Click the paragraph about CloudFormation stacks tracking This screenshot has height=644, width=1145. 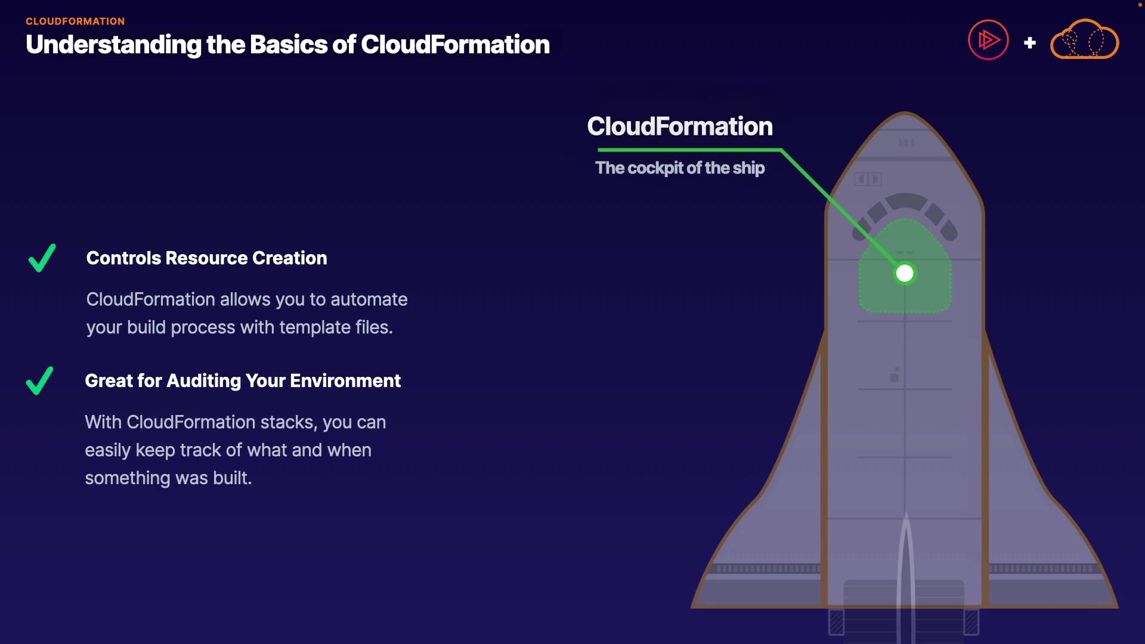[x=235, y=450]
